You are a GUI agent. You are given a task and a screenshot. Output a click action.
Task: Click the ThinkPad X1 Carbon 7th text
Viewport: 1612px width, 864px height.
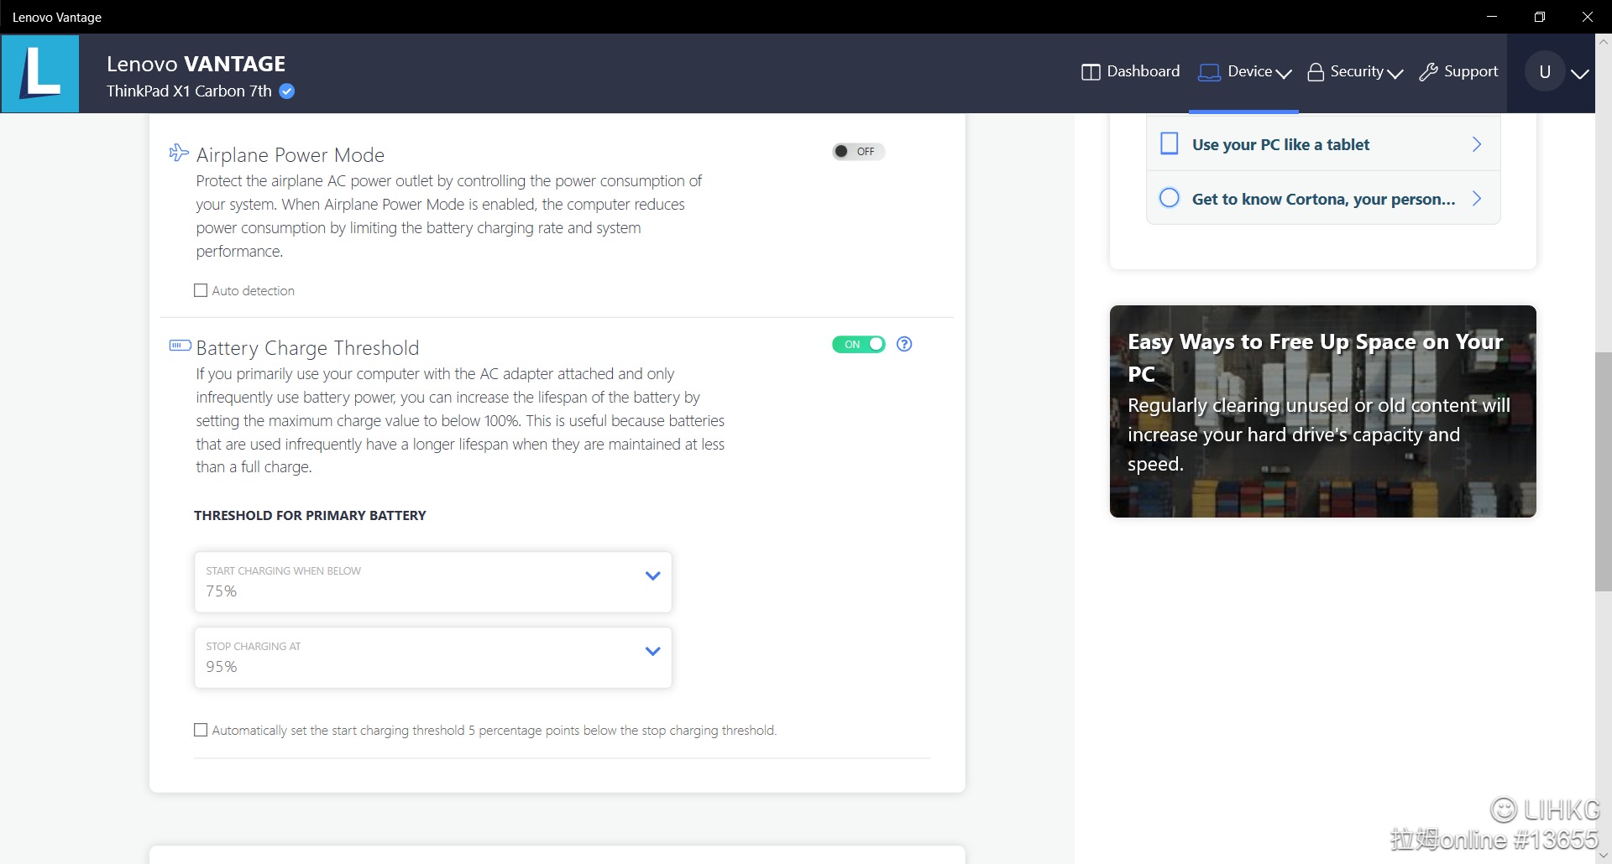click(189, 91)
